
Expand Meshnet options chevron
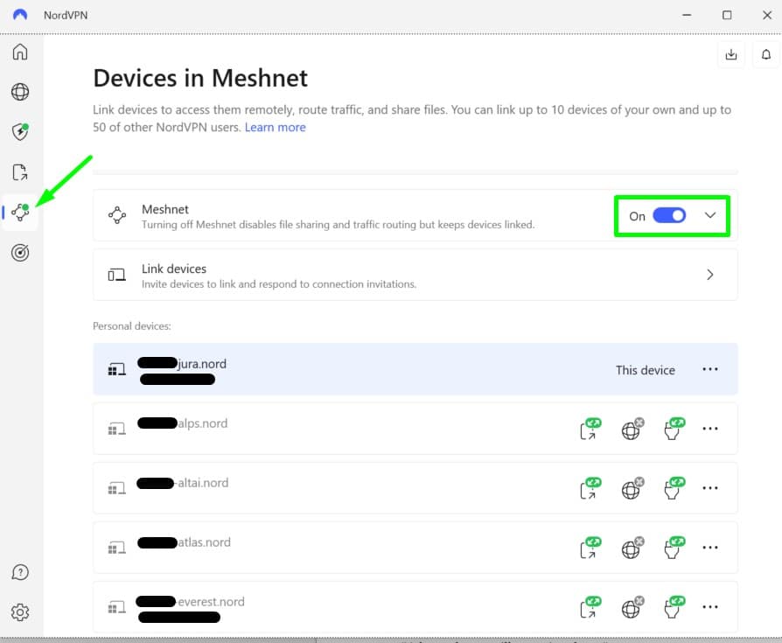[710, 215]
